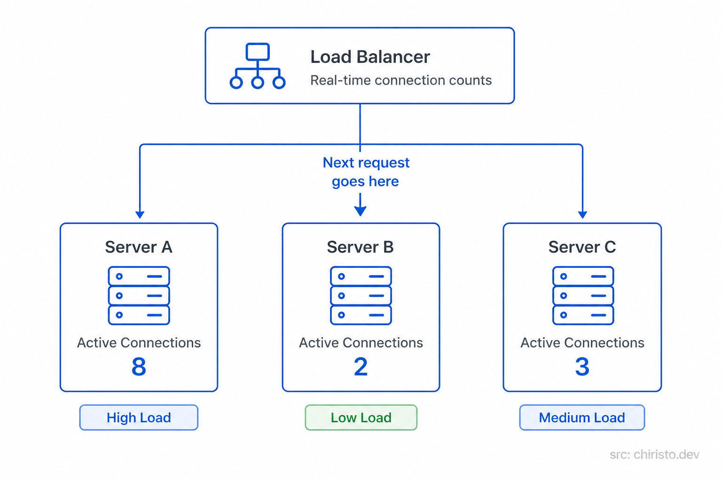Collapse the Server C panel
The width and height of the screenshot is (722, 481).
click(582, 307)
